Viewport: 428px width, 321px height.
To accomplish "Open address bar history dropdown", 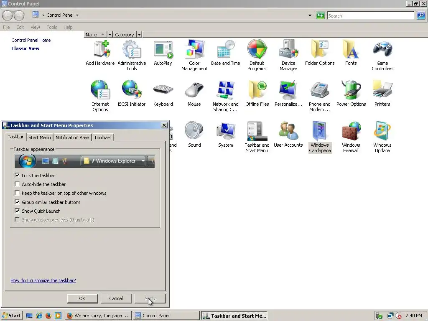I will 310,15.
